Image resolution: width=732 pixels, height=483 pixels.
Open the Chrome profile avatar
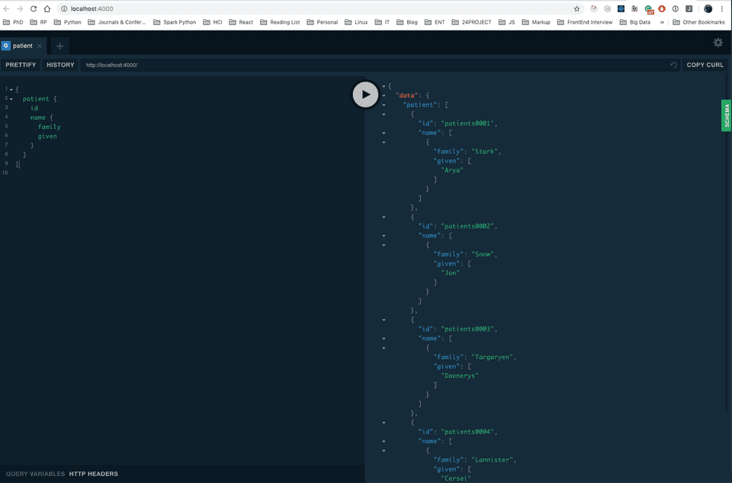click(708, 8)
